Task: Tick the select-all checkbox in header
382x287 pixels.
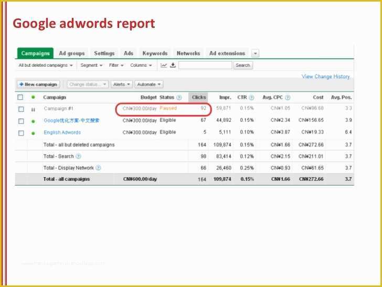Action: pyautogui.click(x=20, y=97)
